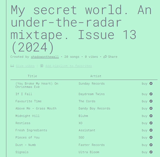This screenshot has height=157, width=160.
Task: Click artist Faster Records
Action: click(x=92, y=145)
